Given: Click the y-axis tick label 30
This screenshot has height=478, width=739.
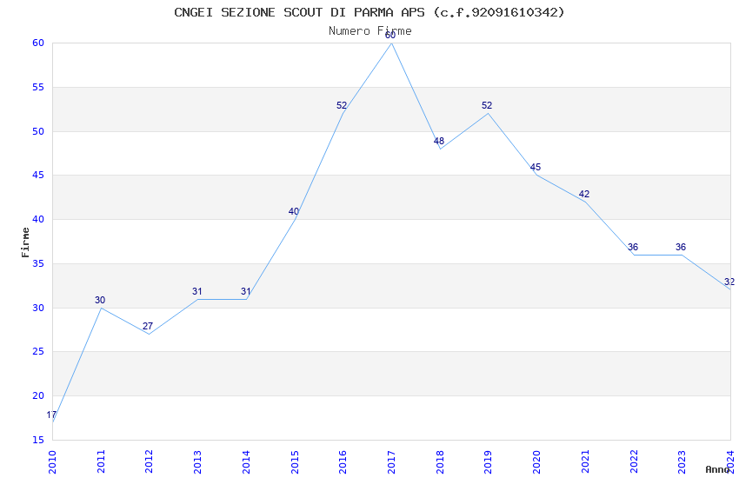Looking at the screenshot, I should click(38, 308).
